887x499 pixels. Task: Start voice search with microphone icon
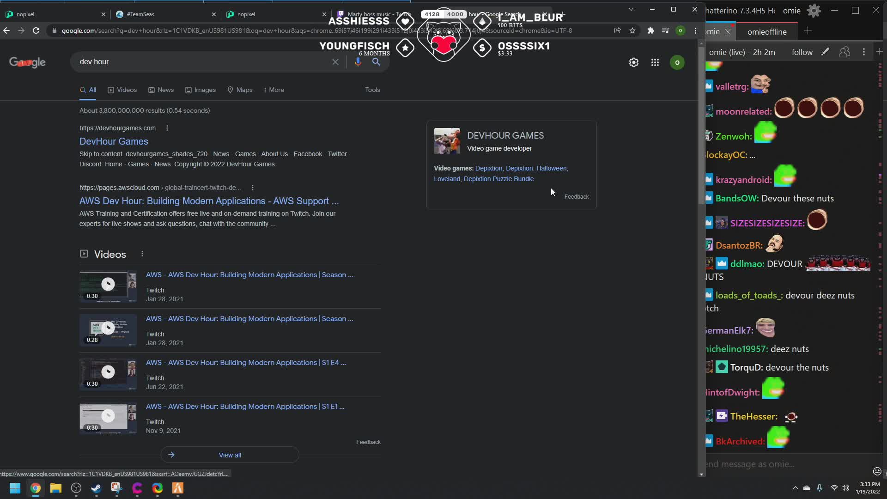[x=358, y=62]
